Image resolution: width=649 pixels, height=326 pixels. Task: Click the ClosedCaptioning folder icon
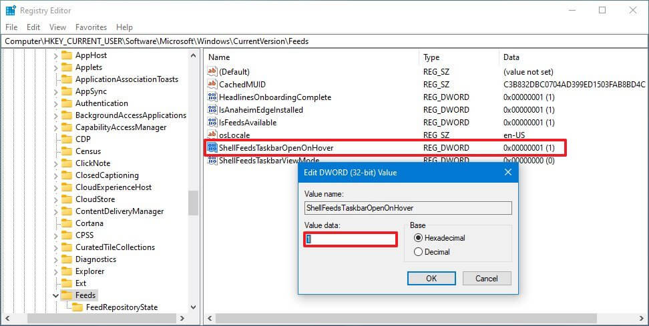(x=67, y=175)
